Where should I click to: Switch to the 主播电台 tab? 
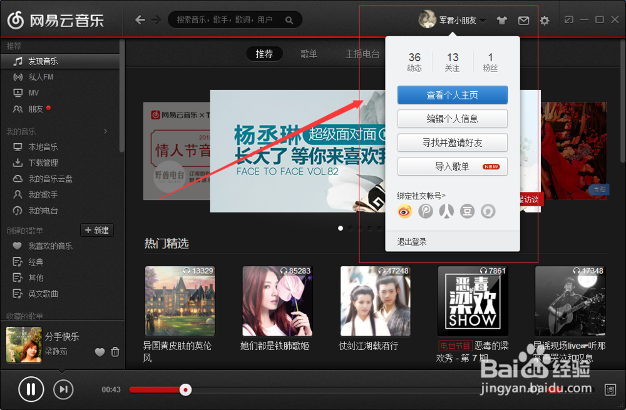pos(362,54)
